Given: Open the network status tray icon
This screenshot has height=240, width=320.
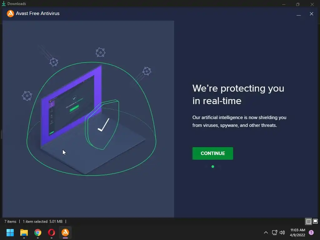Looking at the screenshot, I should coord(274,232).
